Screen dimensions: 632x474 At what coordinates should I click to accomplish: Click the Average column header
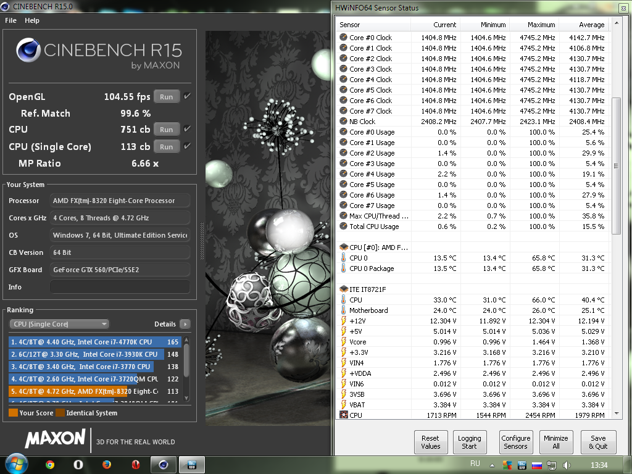[584, 25]
